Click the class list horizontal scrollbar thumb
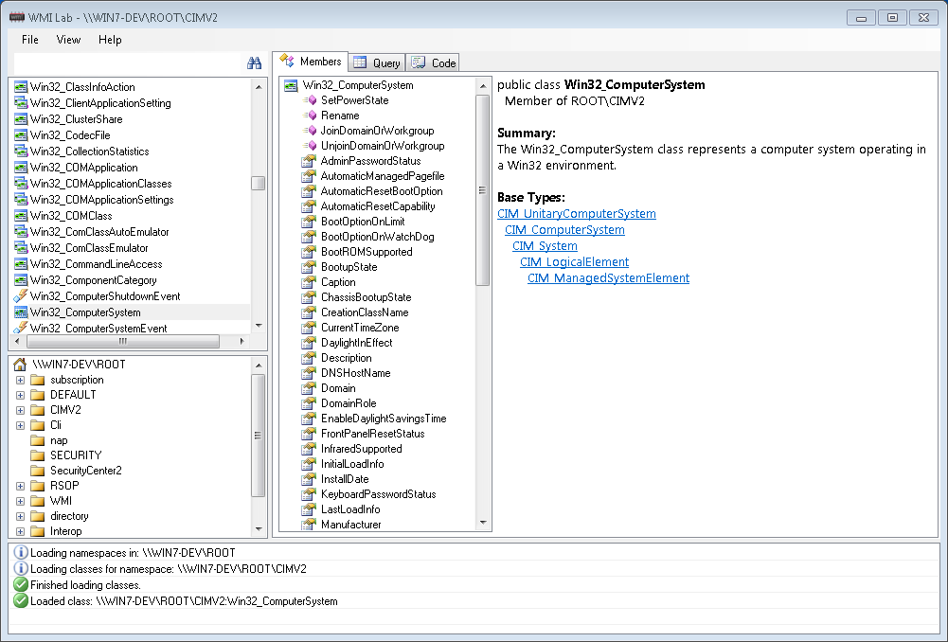This screenshot has width=948, height=642. tap(123, 342)
